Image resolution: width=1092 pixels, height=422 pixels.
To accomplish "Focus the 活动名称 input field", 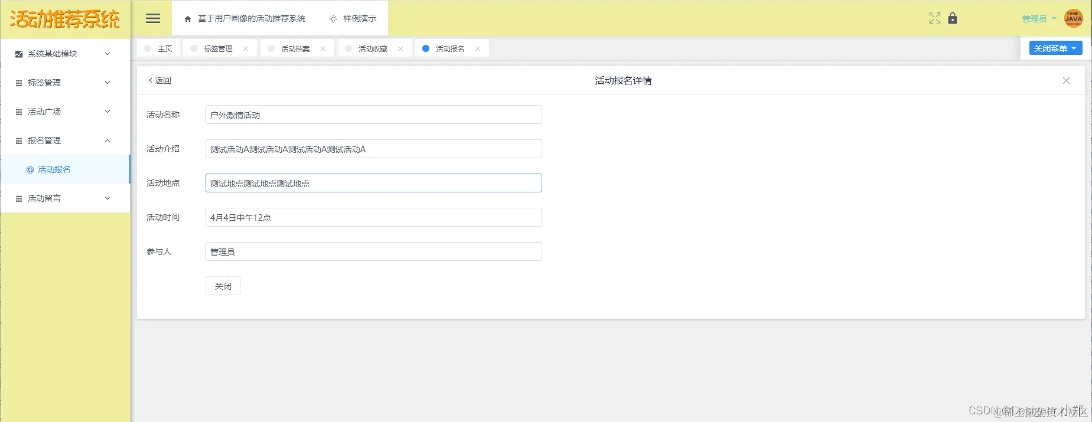I will [x=373, y=115].
